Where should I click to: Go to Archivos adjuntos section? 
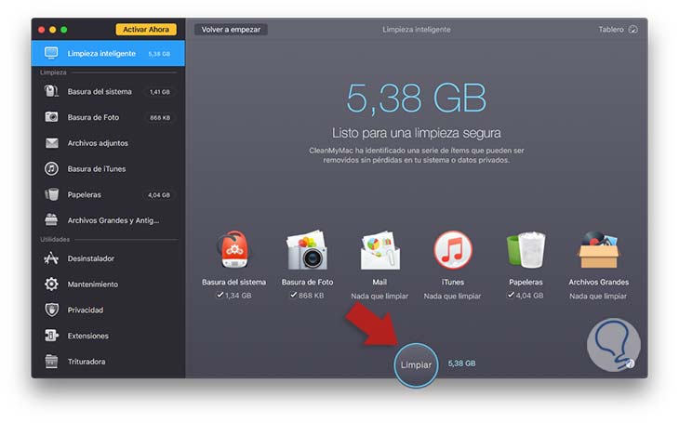pyautogui.click(x=108, y=143)
